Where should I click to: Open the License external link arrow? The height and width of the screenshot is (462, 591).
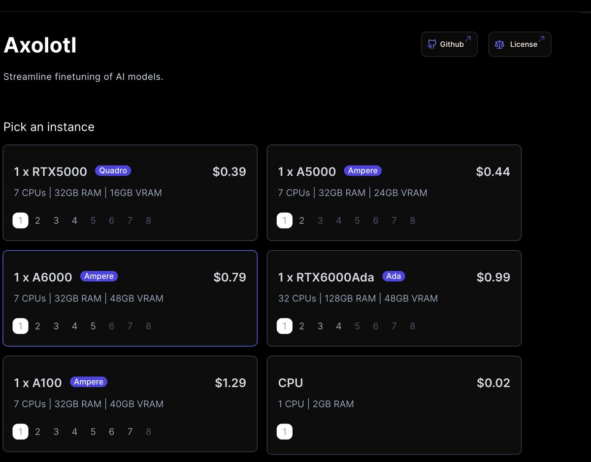pyautogui.click(x=542, y=39)
